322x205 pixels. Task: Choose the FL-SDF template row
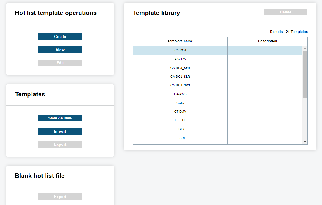[180, 138]
